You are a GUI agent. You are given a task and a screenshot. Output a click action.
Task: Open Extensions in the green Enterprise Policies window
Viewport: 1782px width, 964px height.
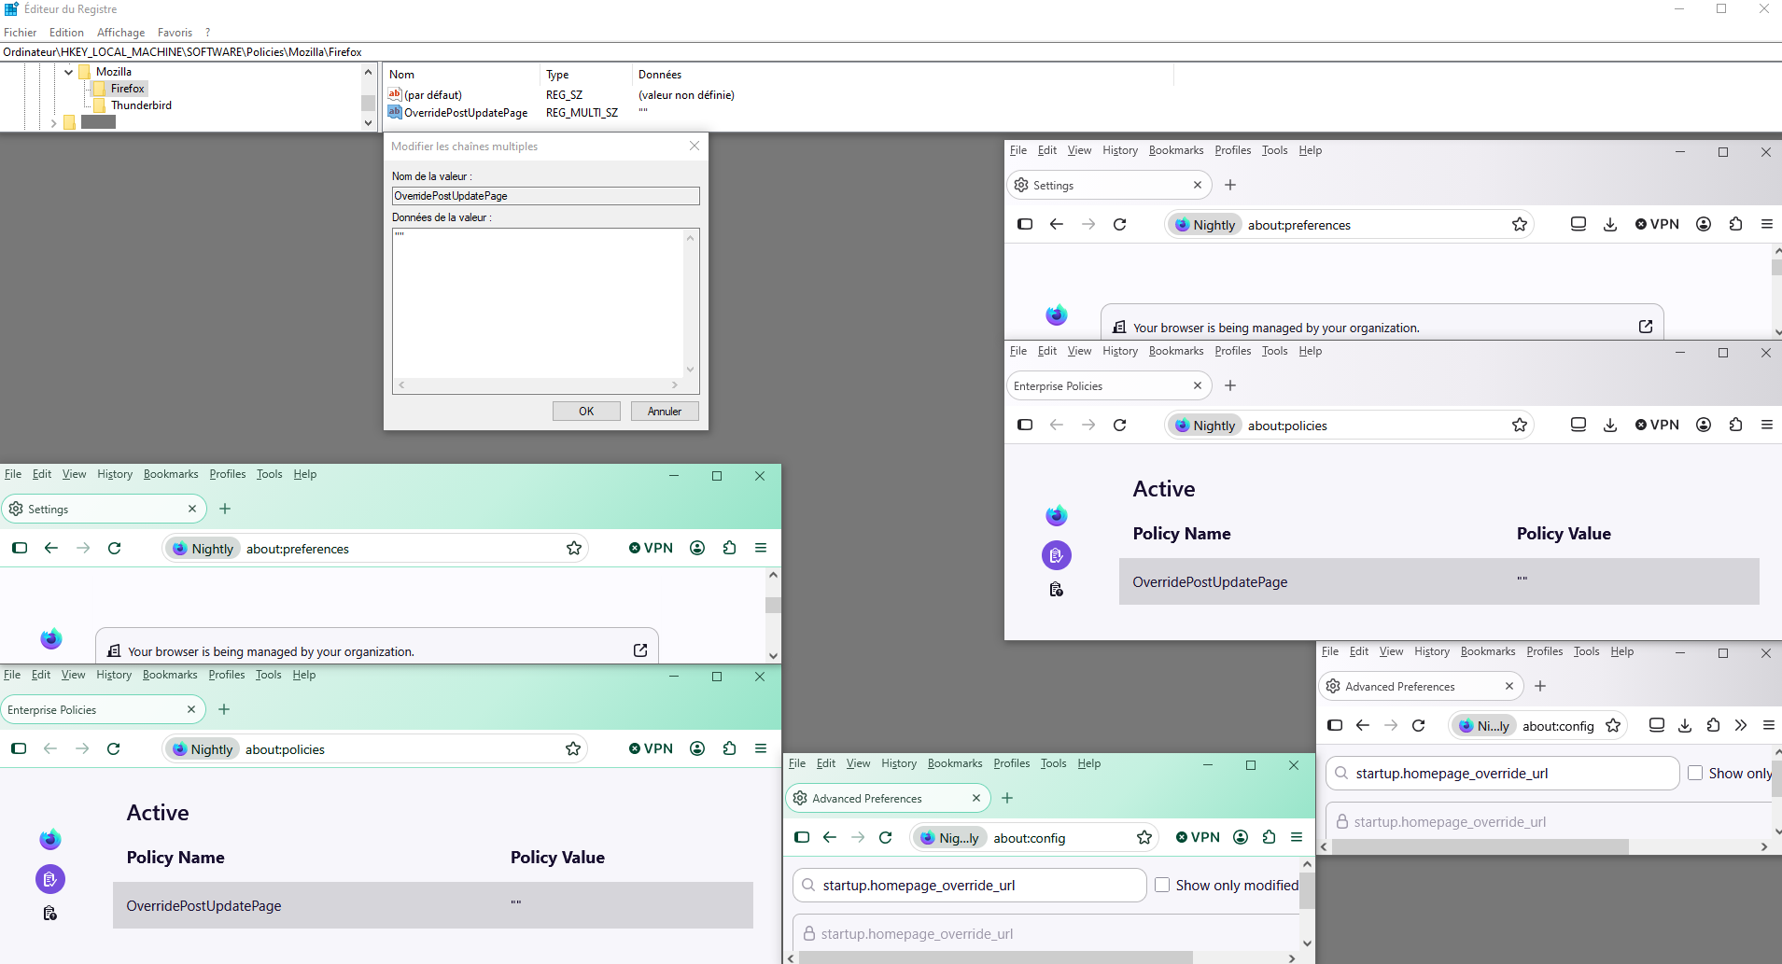pos(729,748)
